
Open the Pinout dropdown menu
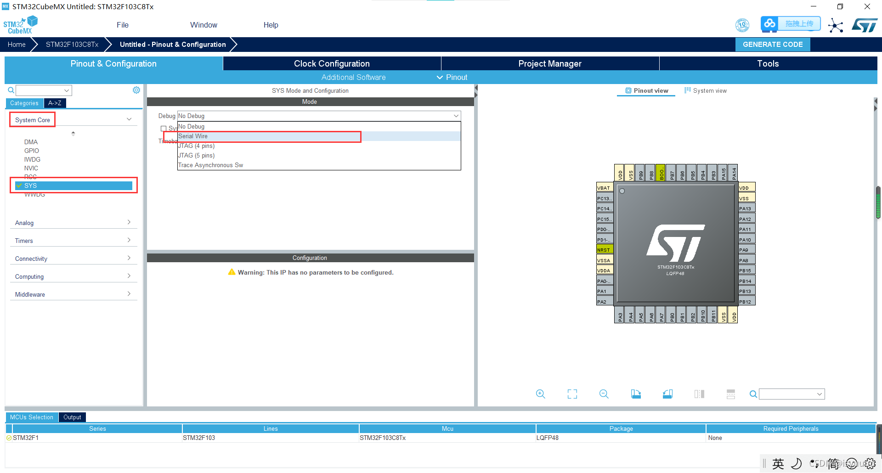pos(452,77)
